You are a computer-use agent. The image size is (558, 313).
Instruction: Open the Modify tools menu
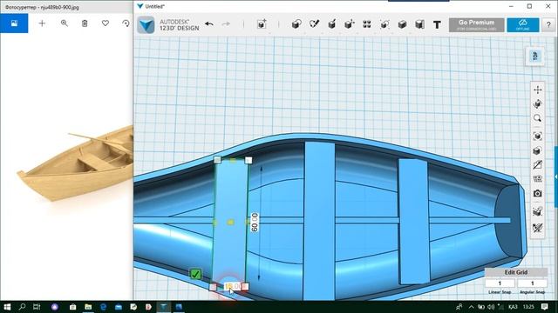point(349,24)
